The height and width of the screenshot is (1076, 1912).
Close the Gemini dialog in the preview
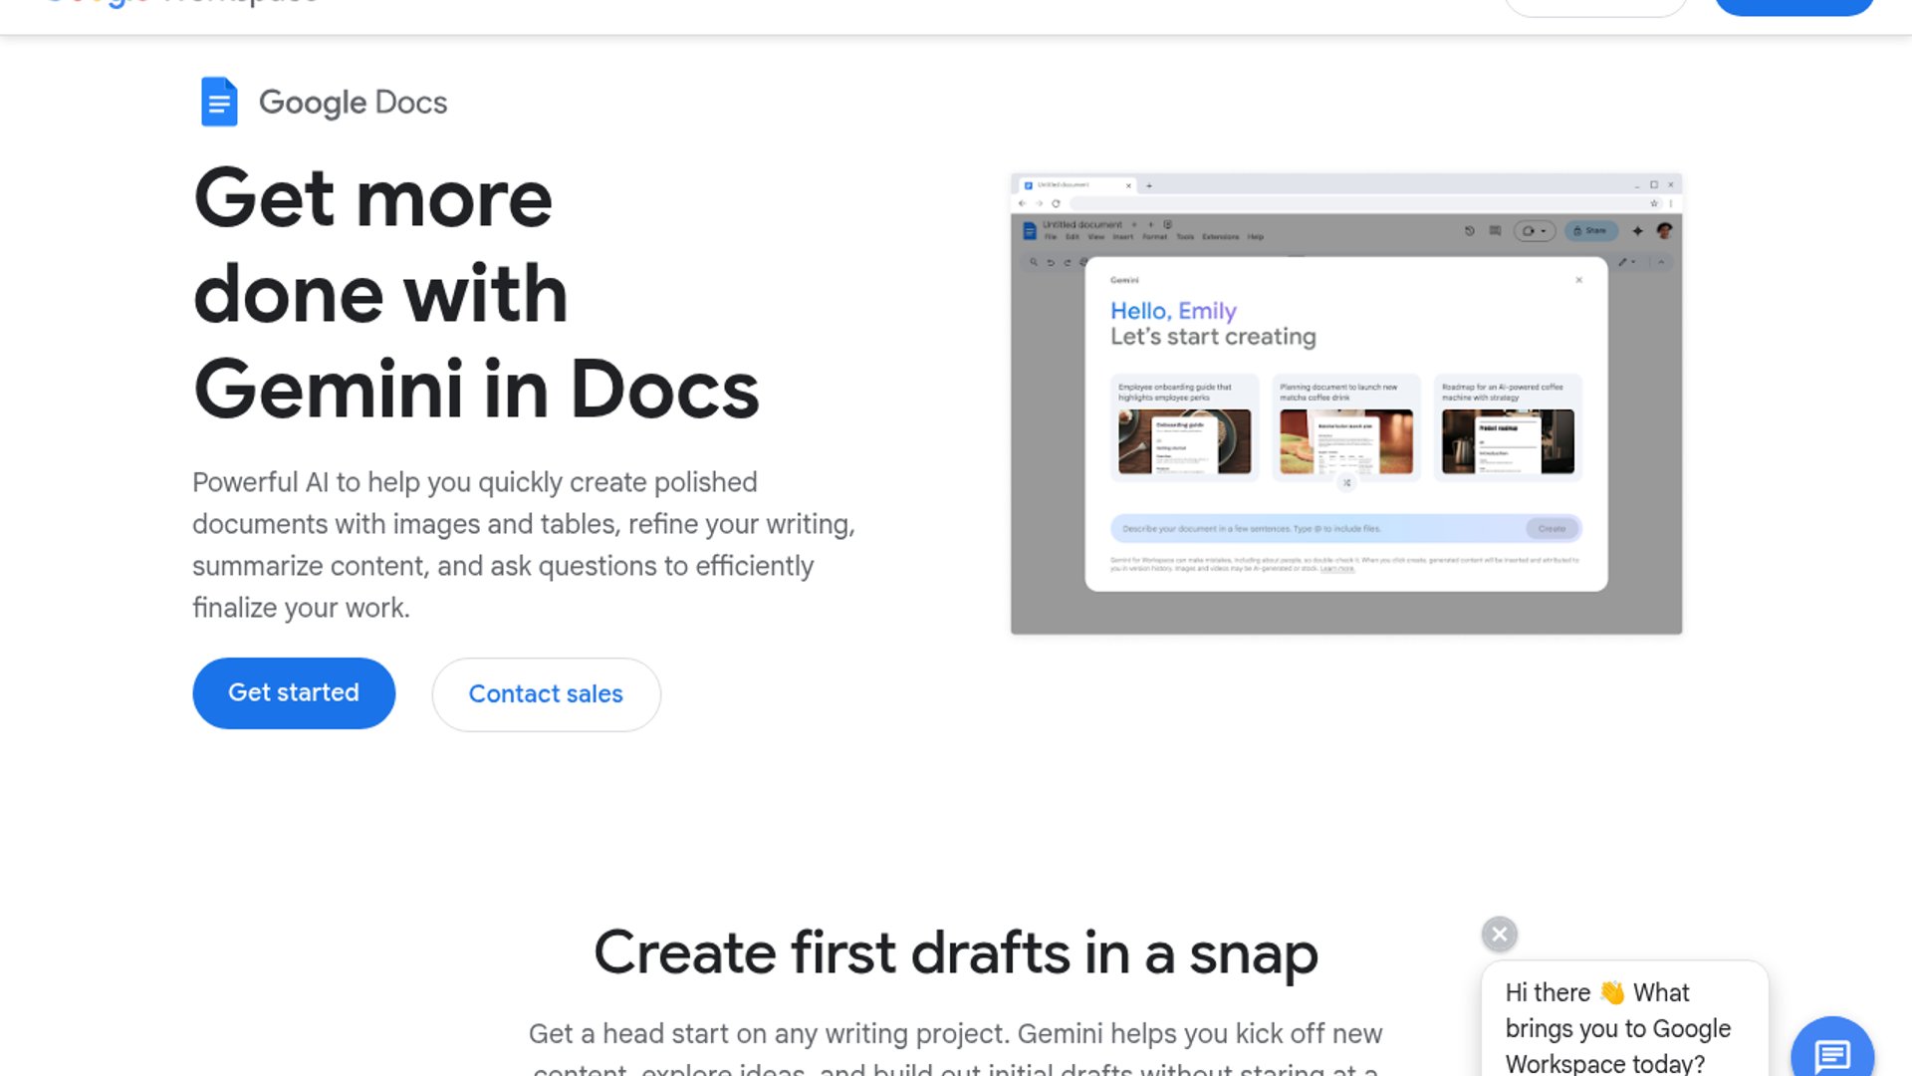[1578, 280]
